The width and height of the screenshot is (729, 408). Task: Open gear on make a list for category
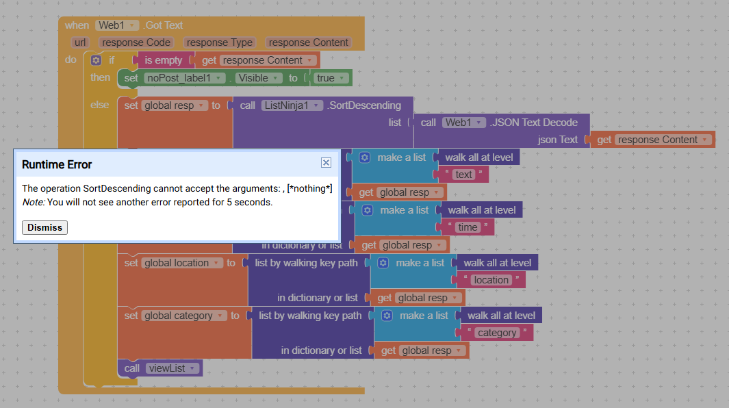[x=387, y=316]
